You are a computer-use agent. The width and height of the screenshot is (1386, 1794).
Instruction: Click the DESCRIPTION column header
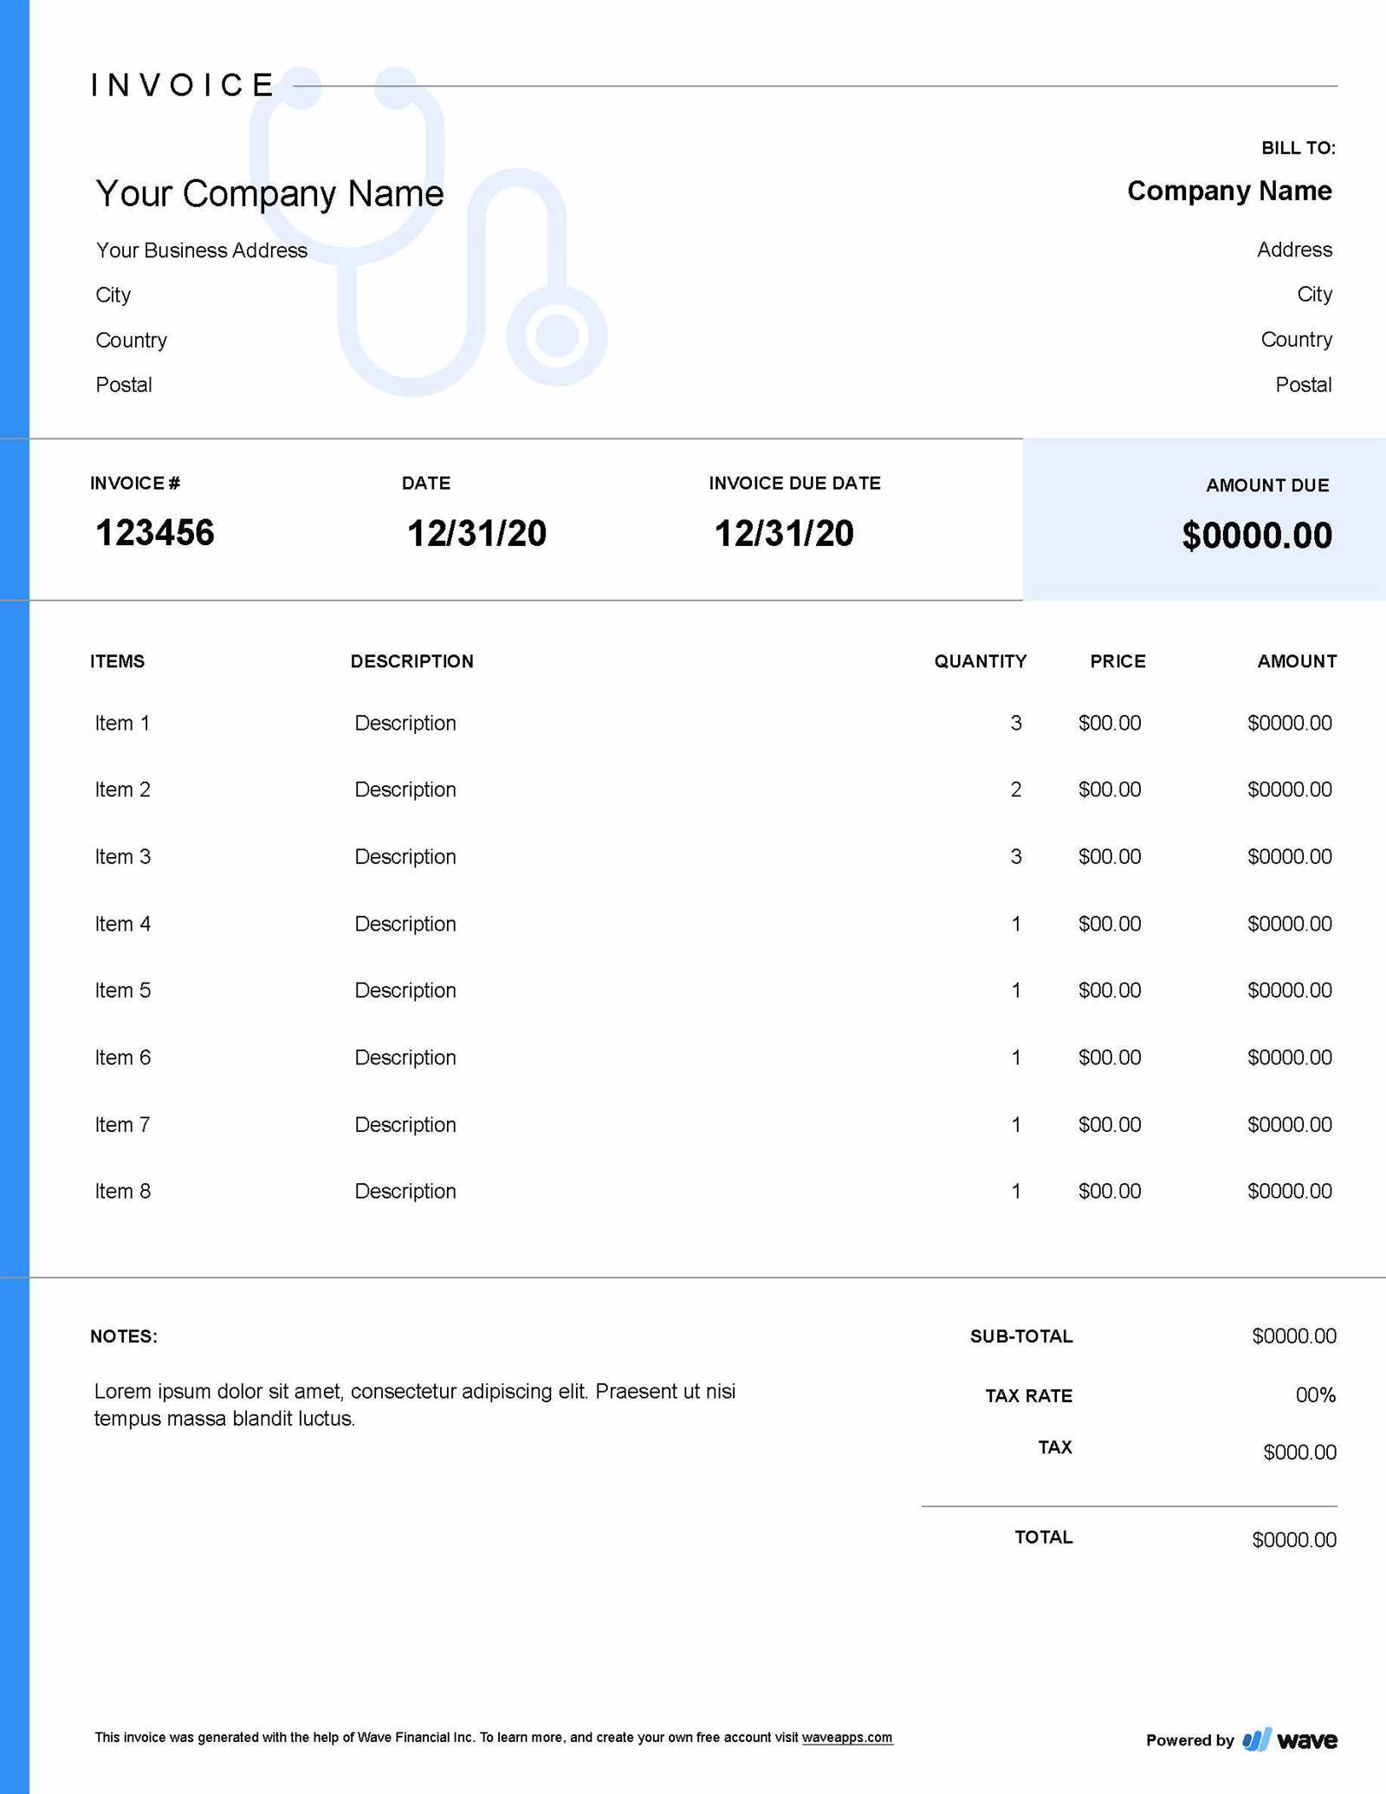click(x=411, y=661)
